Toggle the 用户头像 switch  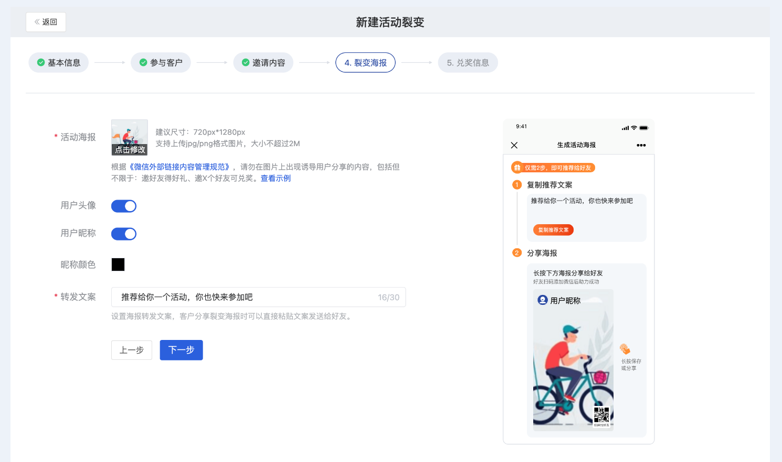(x=124, y=206)
